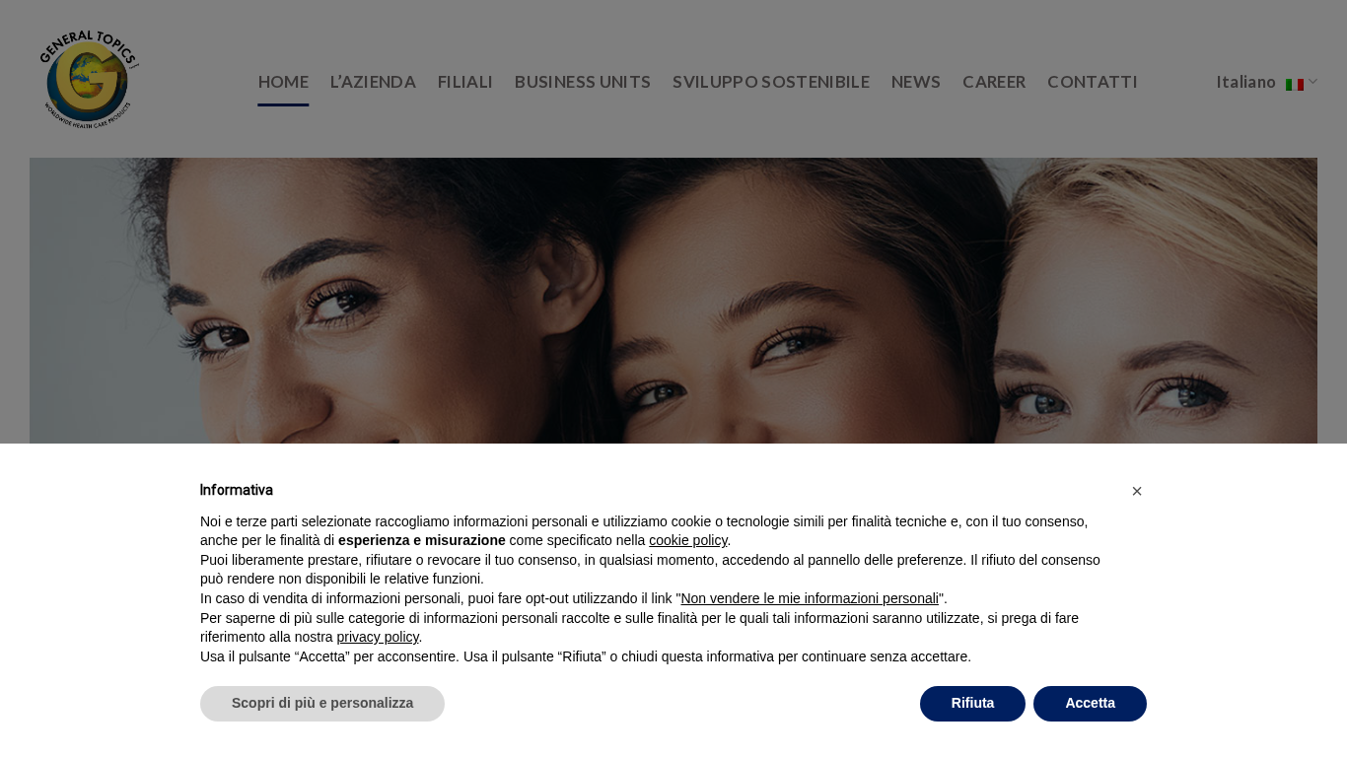This screenshot has height=757, width=1347.
Task: Open the CONTATTI page
Action: click(x=1093, y=82)
